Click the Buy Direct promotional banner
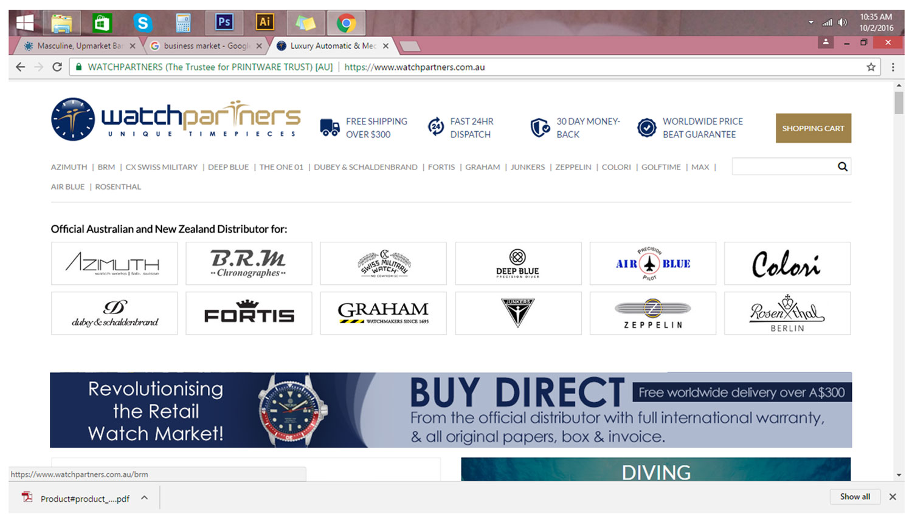The height and width of the screenshot is (523, 912). point(451,410)
